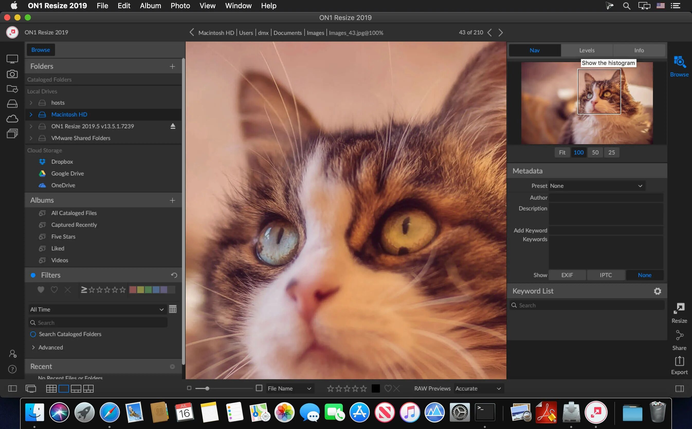This screenshot has height=429, width=692.
Task: Switch to the Levels tab
Action: [x=587, y=50]
